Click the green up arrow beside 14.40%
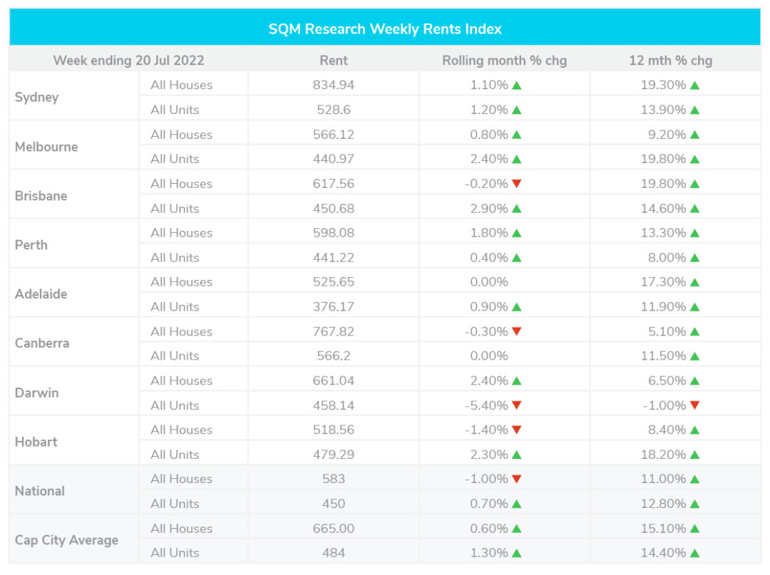The width and height of the screenshot is (770, 575). click(694, 553)
